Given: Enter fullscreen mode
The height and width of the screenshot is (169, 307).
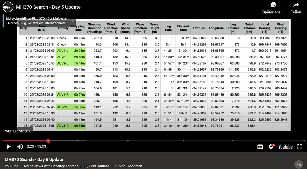Looking at the screenshot, I should [300, 147].
